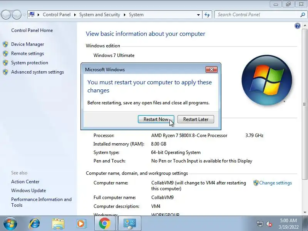Click full computer name 'CollabVM9' value

coord(162,198)
